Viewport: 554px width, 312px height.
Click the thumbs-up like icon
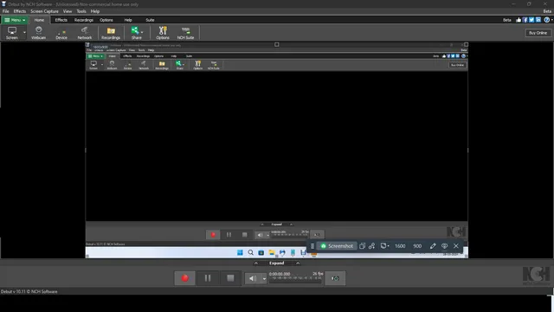click(x=519, y=20)
